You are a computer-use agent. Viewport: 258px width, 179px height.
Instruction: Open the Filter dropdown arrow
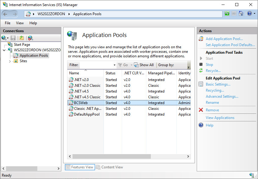click(114, 65)
